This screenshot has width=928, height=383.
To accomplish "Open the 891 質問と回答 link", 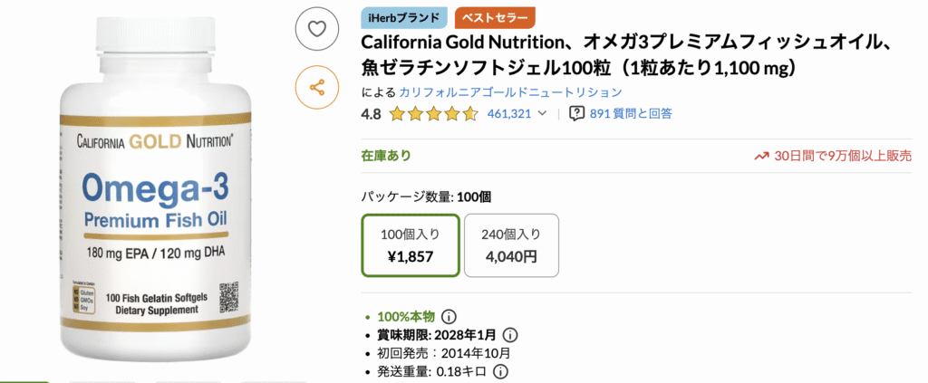I will pyautogui.click(x=631, y=114).
